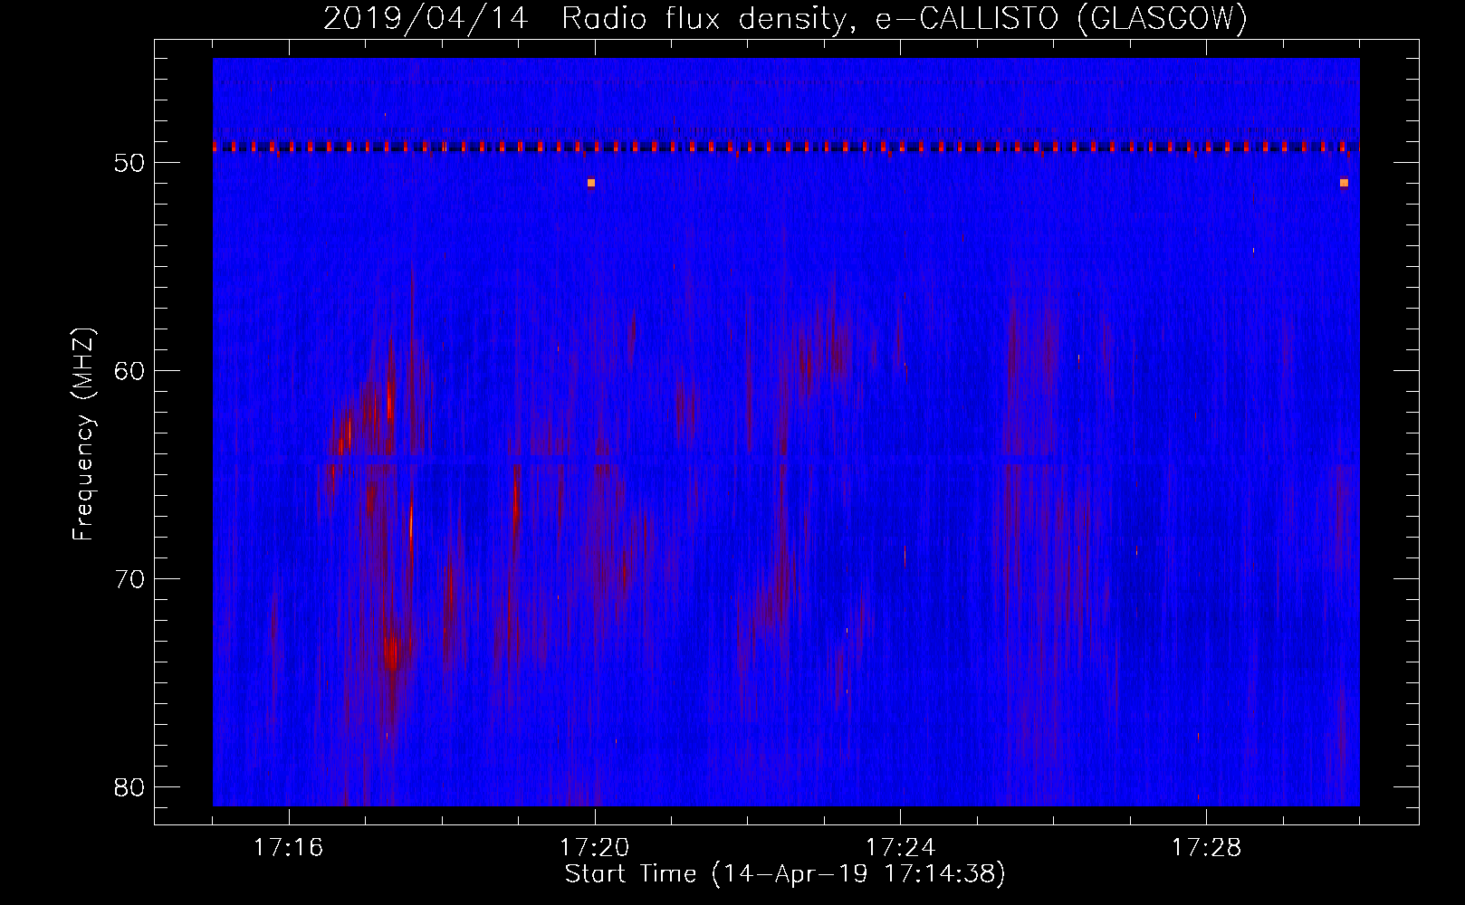Screen dimensions: 1465x905
Task: Click the 17:28 time tick label
Action: (1206, 848)
